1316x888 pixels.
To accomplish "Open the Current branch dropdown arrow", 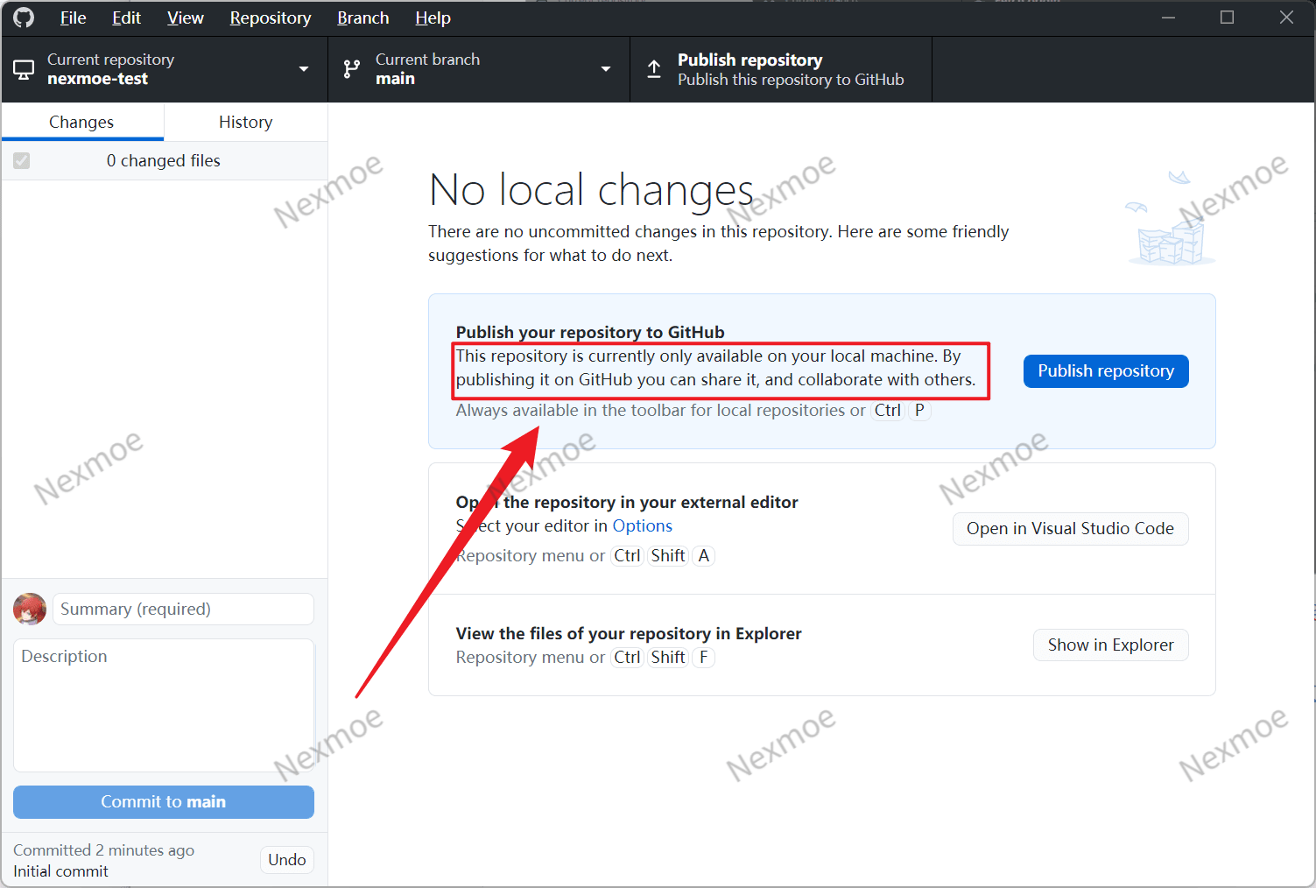I will coord(605,69).
